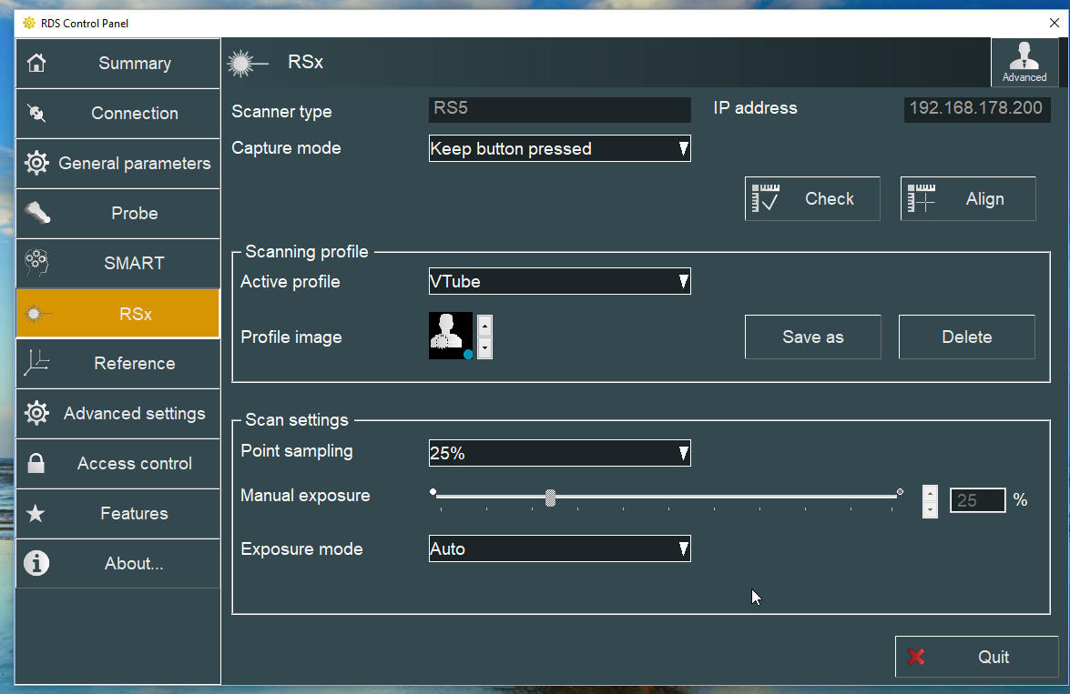Click the Manual exposure slider handle
Viewport: 1070px width, 694px height.
(x=550, y=497)
